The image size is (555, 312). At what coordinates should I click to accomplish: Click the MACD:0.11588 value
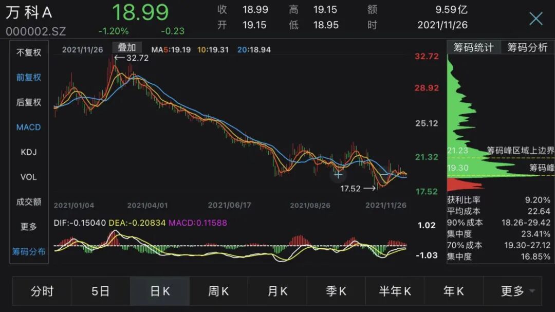(197, 223)
